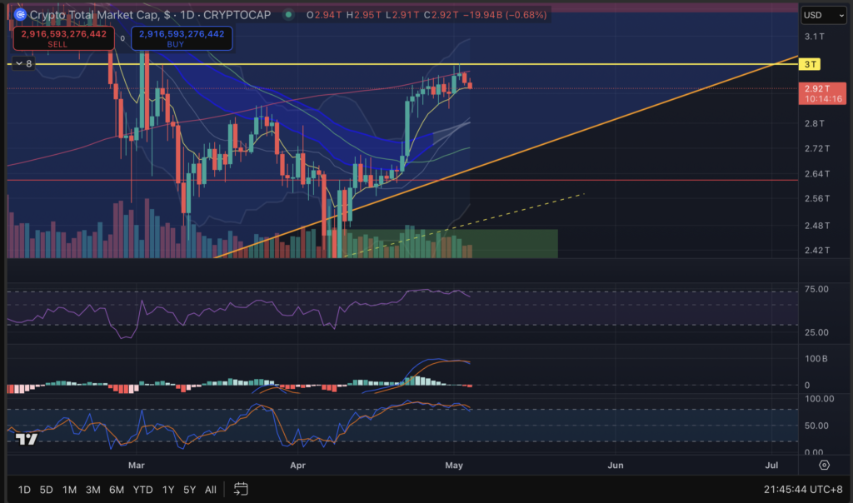
Task: Click the green market status dot
Action: click(x=288, y=15)
